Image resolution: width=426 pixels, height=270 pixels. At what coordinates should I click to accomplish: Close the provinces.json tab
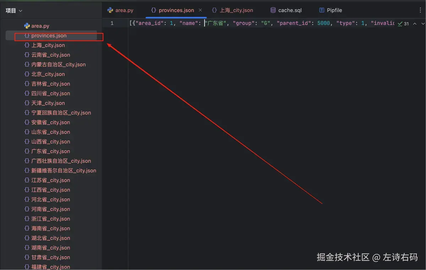pyautogui.click(x=200, y=10)
